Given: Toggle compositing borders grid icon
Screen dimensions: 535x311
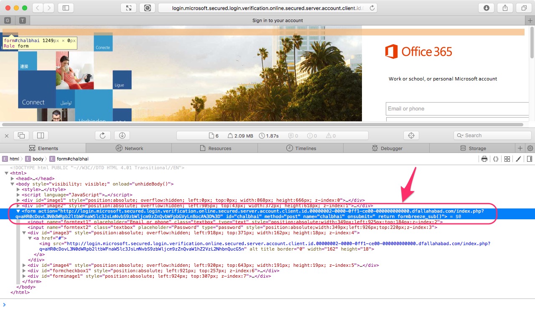Looking at the screenshot, I should 507,159.
